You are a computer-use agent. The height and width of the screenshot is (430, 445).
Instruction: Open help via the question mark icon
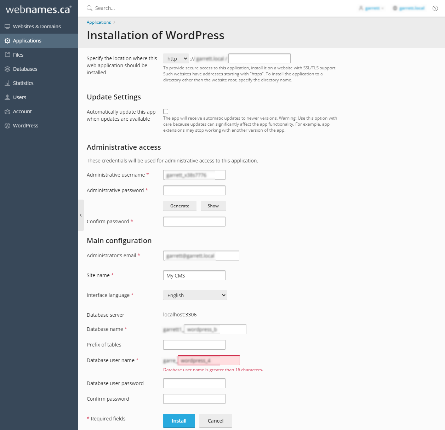[x=435, y=8]
